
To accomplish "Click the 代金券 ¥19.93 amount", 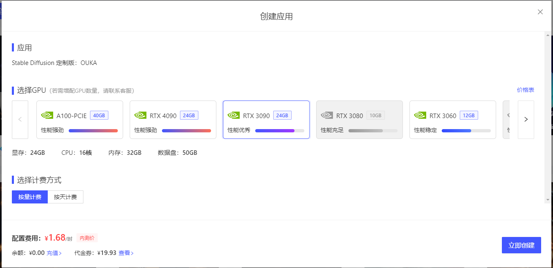I will [107, 253].
